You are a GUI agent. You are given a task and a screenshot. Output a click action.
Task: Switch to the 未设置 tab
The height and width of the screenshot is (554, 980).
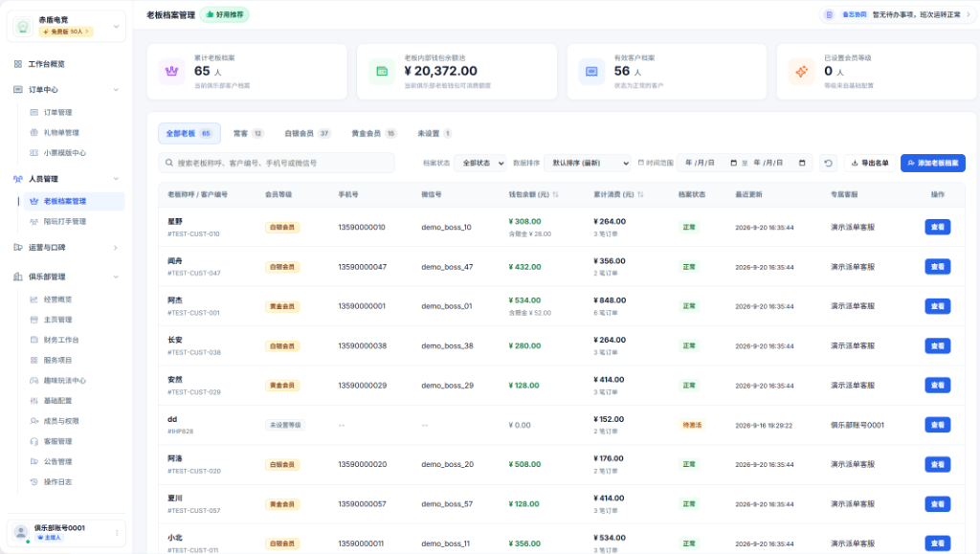point(434,133)
